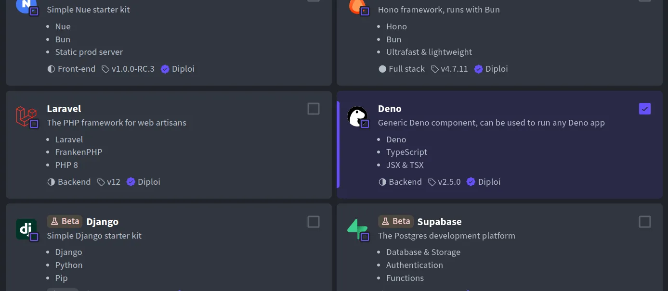This screenshot has width=668, height=291.
Task: Click the Supabase lightning logo
Action: coord(357,228)
